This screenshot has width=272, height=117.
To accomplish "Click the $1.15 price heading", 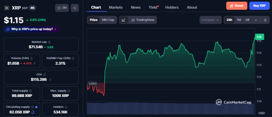I will click(14, 20).
